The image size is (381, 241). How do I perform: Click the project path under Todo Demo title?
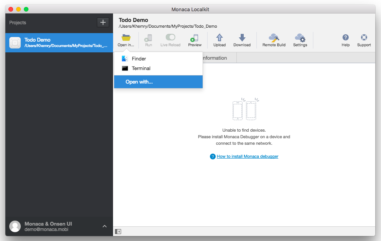coord(168,26)
